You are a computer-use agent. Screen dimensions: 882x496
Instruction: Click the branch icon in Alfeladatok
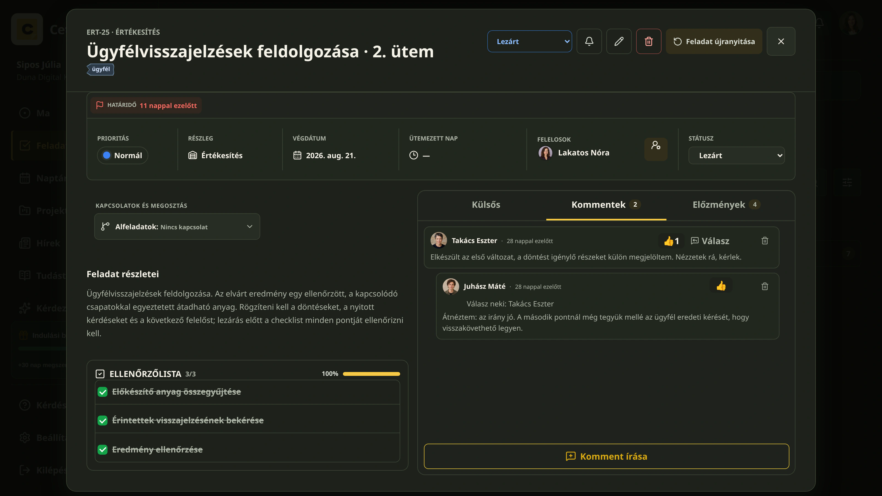105,227
